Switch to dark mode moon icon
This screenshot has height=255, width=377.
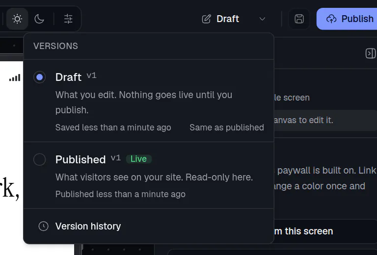(x=39, y=19)
